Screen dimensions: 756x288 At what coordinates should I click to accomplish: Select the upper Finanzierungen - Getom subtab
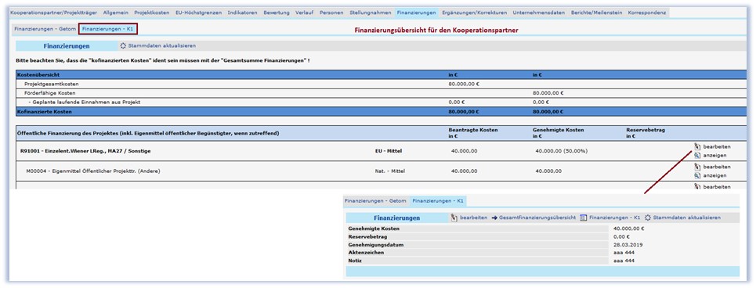[x=45, y=29]
